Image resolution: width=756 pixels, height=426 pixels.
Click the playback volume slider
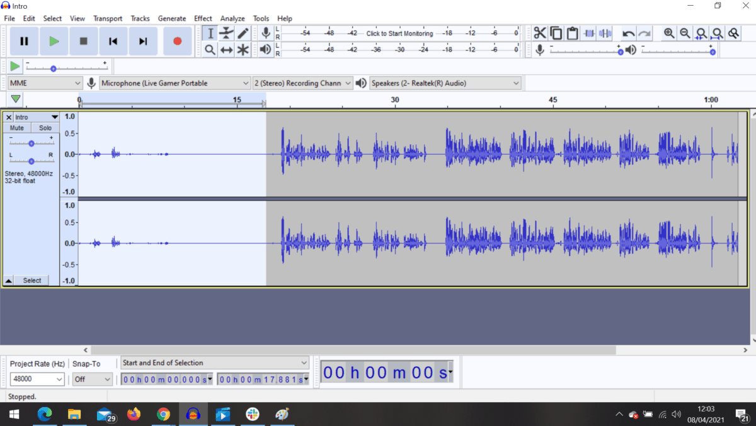[x=678, y=50]
